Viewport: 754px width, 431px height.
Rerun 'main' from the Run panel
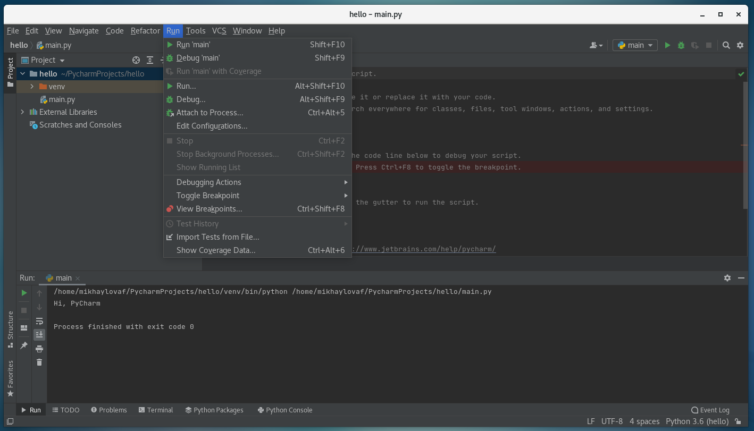coord(24,293)
